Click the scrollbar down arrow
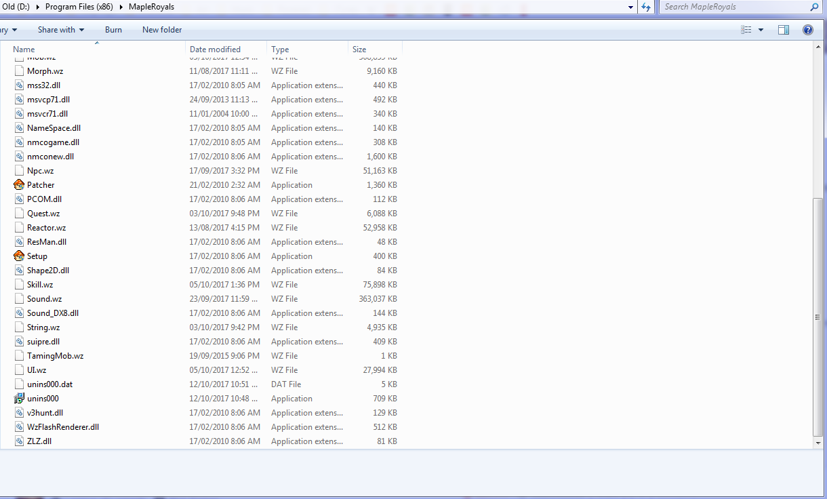This screenshot has width=827, height=499. click(x=820, y=443)
